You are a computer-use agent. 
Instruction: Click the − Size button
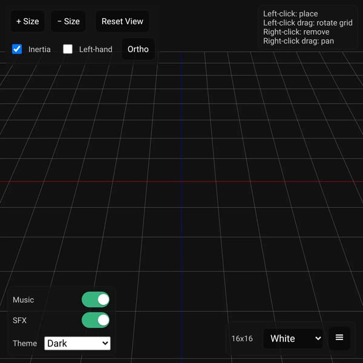click(68, 21)
